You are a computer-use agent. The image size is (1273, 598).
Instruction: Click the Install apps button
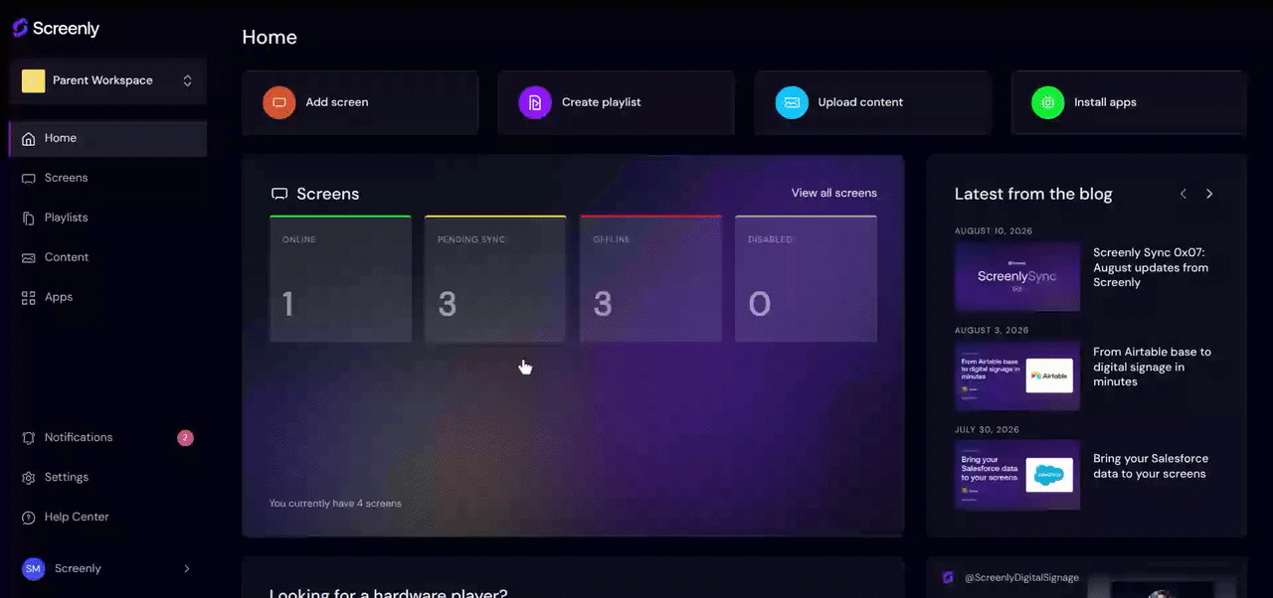click(x=1129, y=102)
